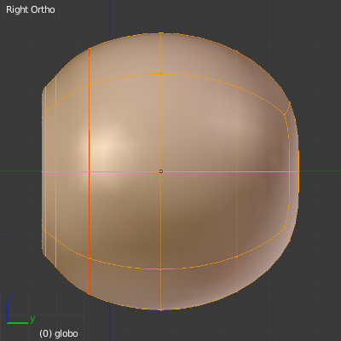The height and width of the screenshot is (341, 341).
Task: Select the center vertex on the lower curved edge loop
Action: tap(161, 269)
